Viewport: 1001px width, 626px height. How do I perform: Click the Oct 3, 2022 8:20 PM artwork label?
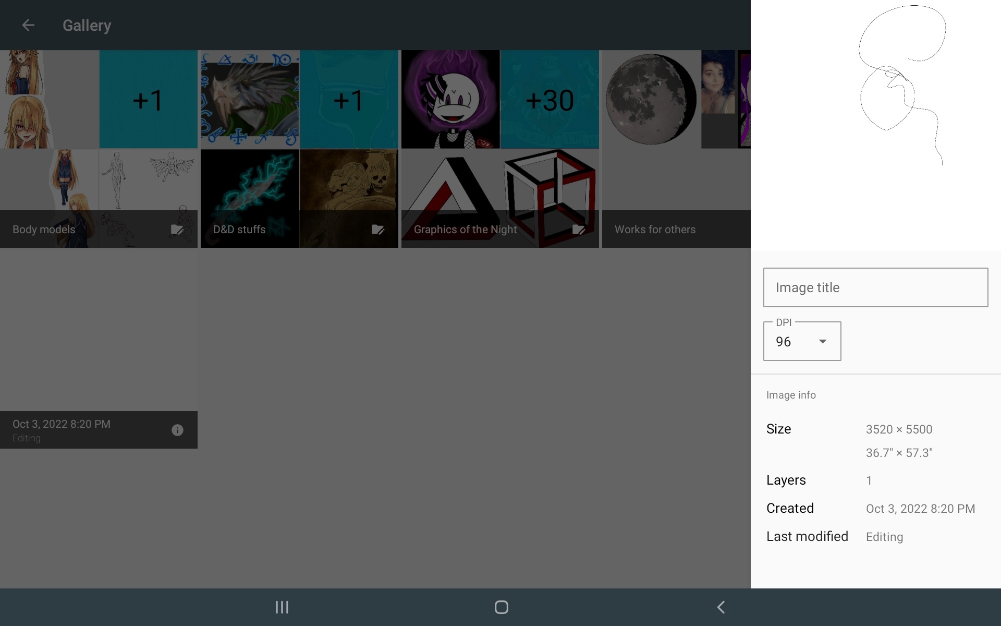[62, 424]
